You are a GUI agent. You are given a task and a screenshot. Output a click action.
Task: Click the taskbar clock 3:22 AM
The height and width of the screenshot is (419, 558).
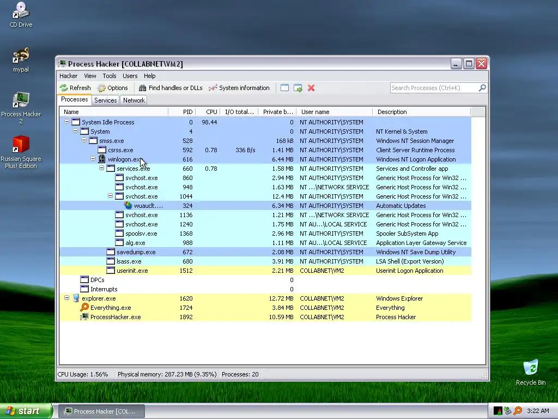(x=538, y=411)
